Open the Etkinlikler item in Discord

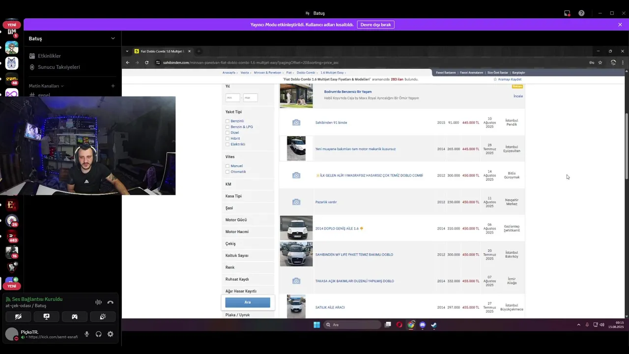pyautogui.click(x=49, y=56)
